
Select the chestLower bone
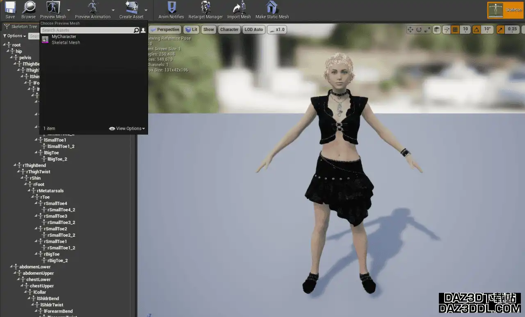[x=39, y=279]
